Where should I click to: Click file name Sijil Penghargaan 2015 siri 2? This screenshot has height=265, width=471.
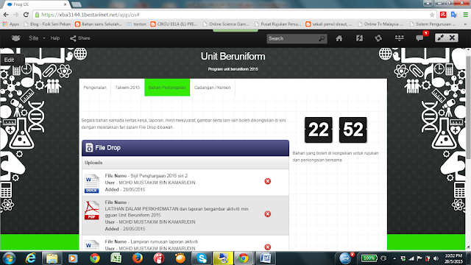[159, 176]
